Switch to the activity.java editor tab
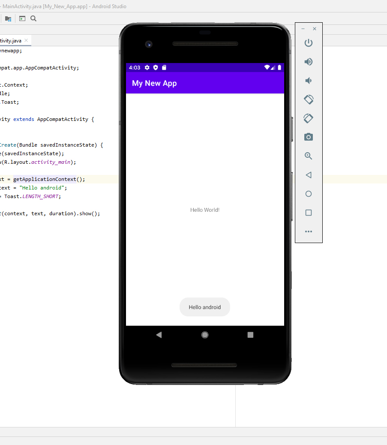The height and width of the screenshot is (445, 387). point(11,40)
